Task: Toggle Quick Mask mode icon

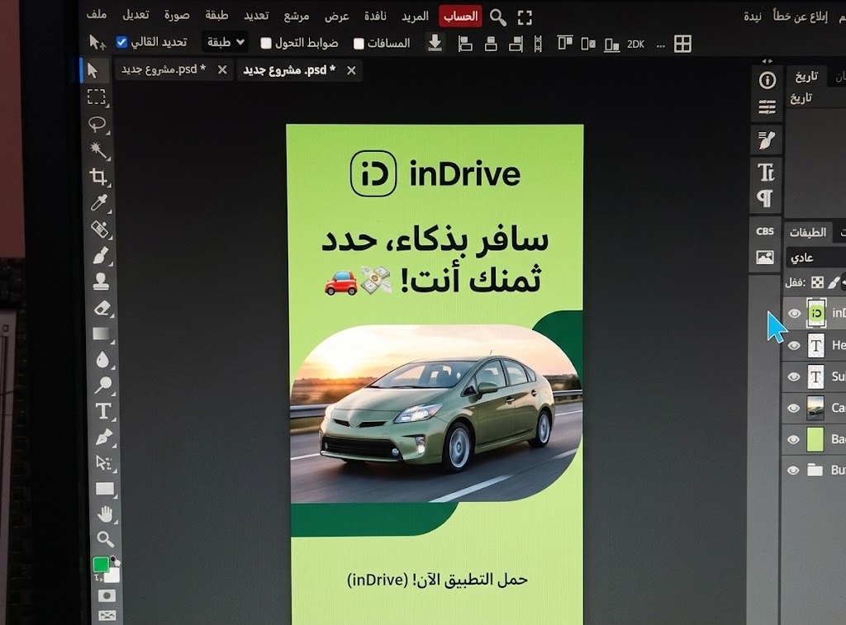Action: coord(107,595)
